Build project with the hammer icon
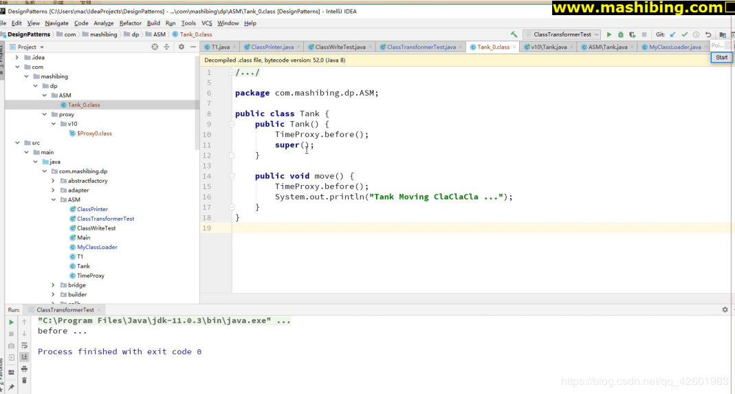 514,34
